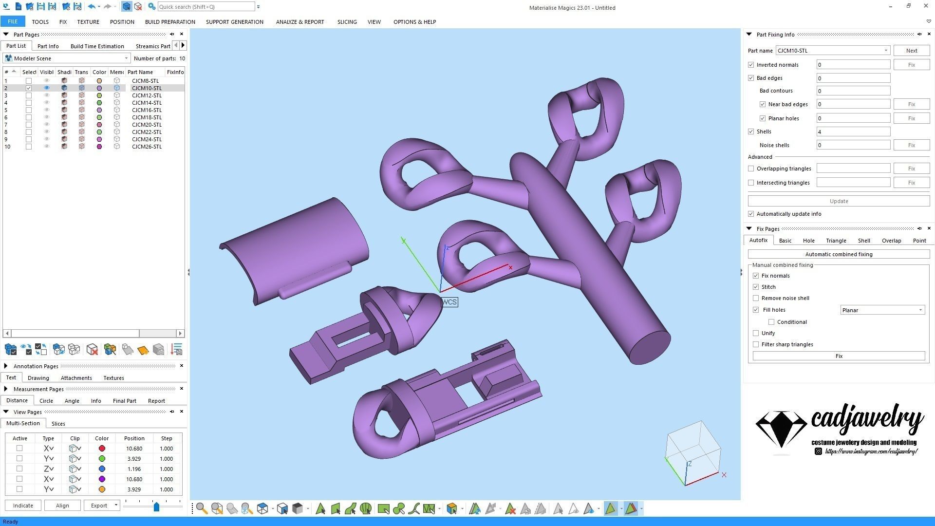
Task: Click the sort parts list icon
Action: (x=176, y=349)
